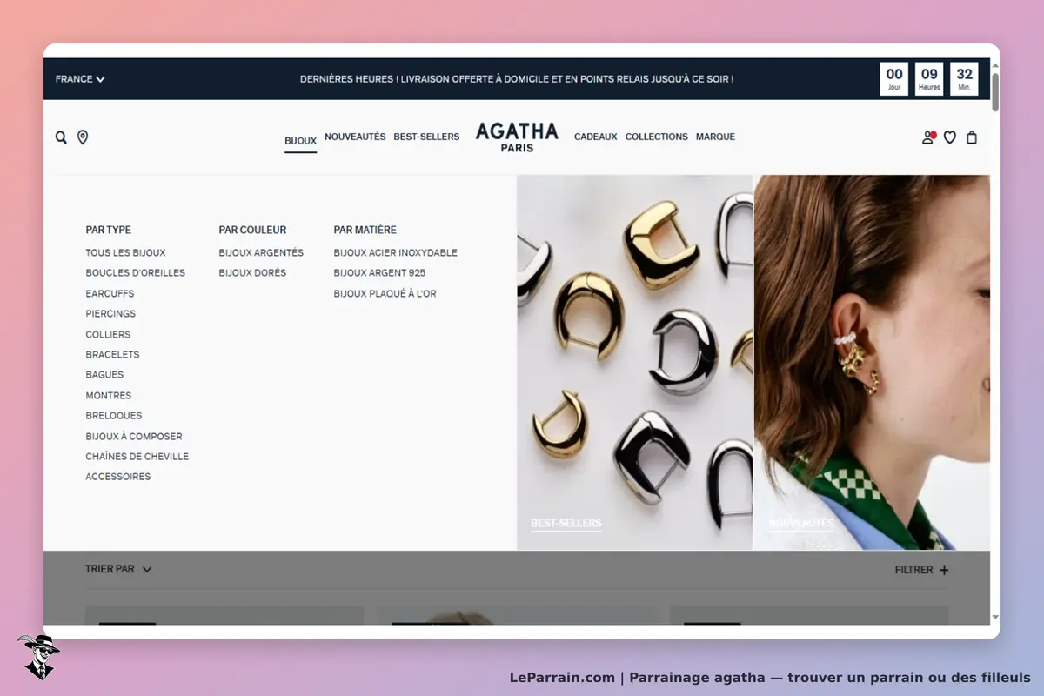Click the countdown minutes box
The width and height of the screenshot is (1044, 696).
point(964,78)
